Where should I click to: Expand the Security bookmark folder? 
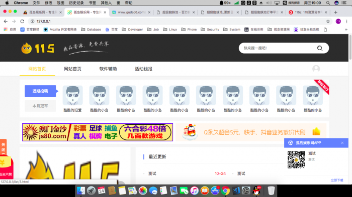click(x=210, y=30)
